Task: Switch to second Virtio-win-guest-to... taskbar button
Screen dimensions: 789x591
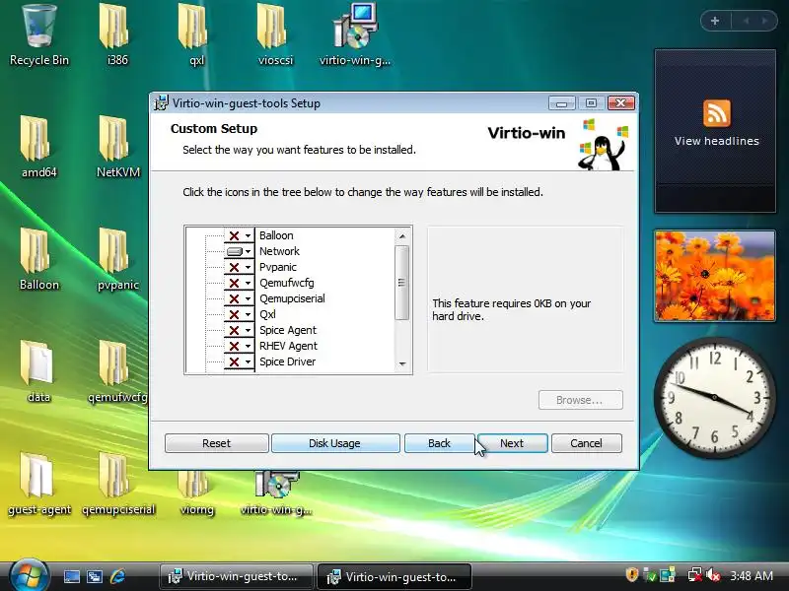Action: [394, 576]
